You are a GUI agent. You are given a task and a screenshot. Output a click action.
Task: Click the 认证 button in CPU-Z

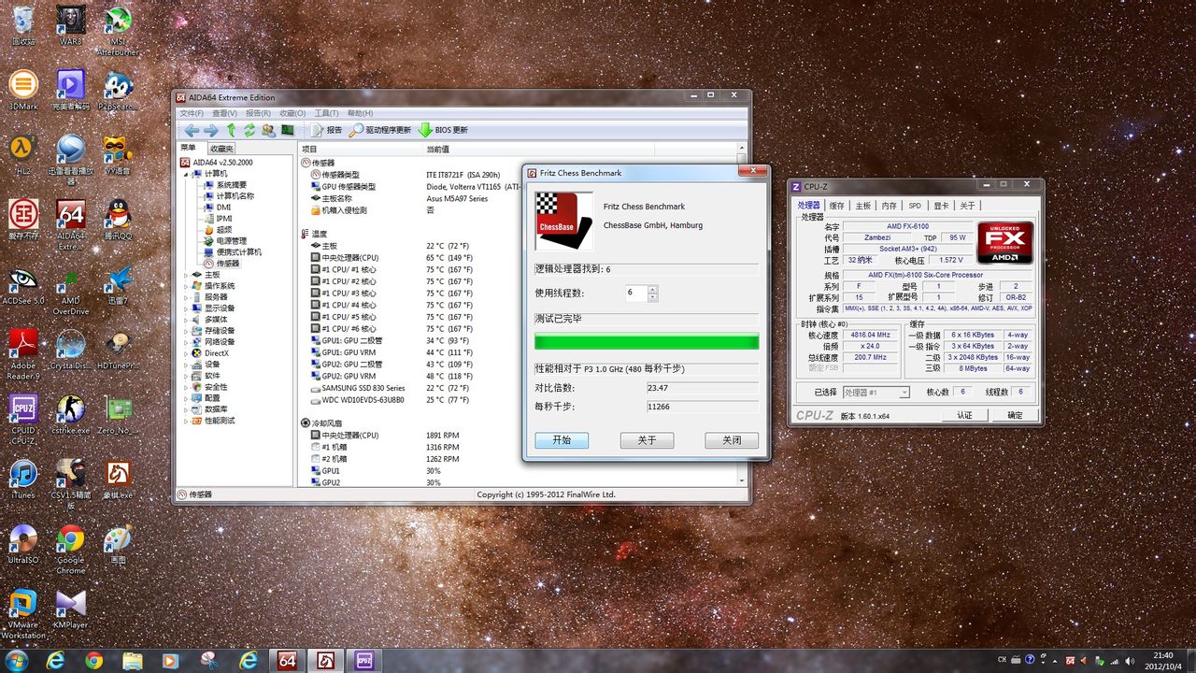pyautogui.click(x=964, y=415)
